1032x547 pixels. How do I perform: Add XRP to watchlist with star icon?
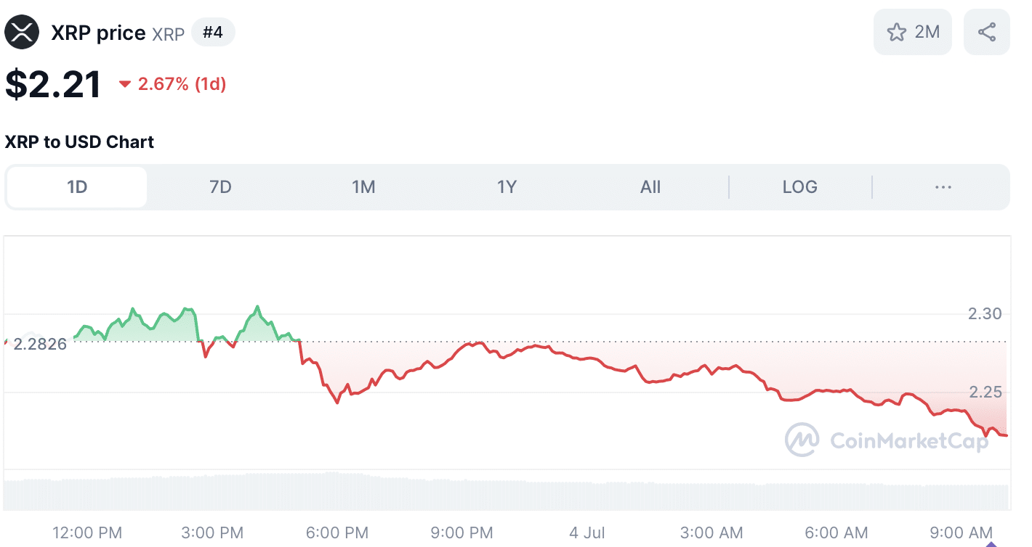point(897,32)
